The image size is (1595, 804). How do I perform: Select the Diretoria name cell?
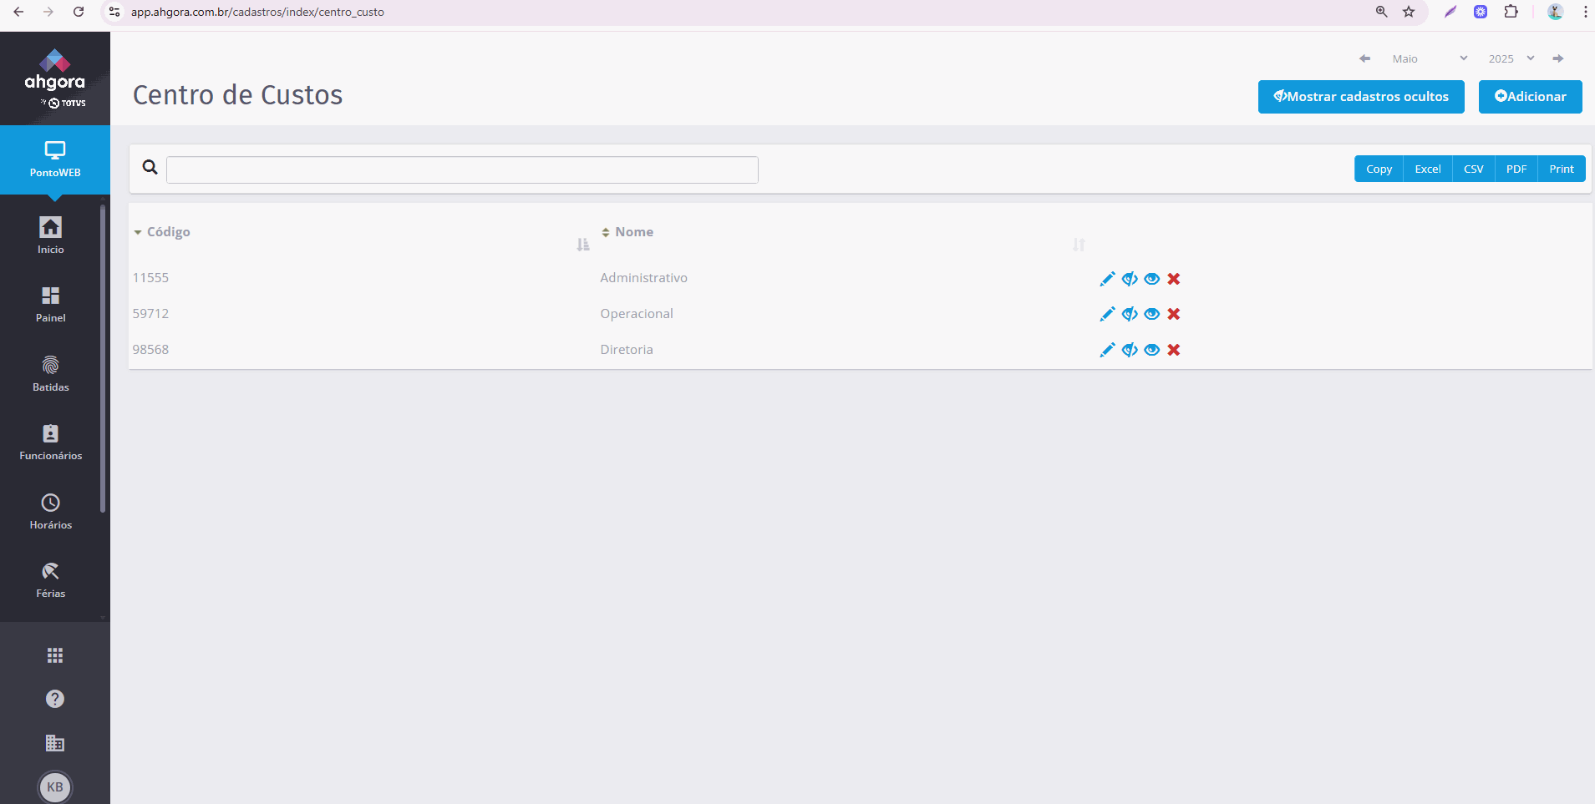pos(627,350)
